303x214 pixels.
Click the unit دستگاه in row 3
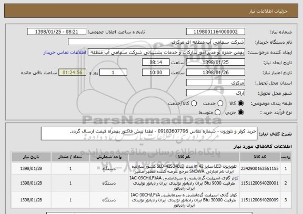click(x=109, y=200)
